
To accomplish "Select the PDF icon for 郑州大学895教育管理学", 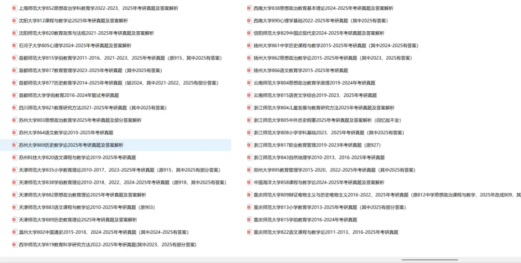I will tap(249, 170).
